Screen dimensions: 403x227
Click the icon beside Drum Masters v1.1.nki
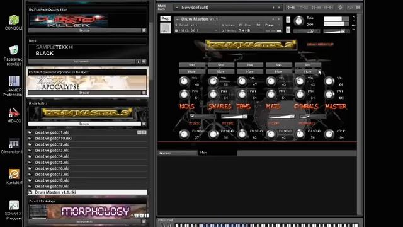click(30, 192)
